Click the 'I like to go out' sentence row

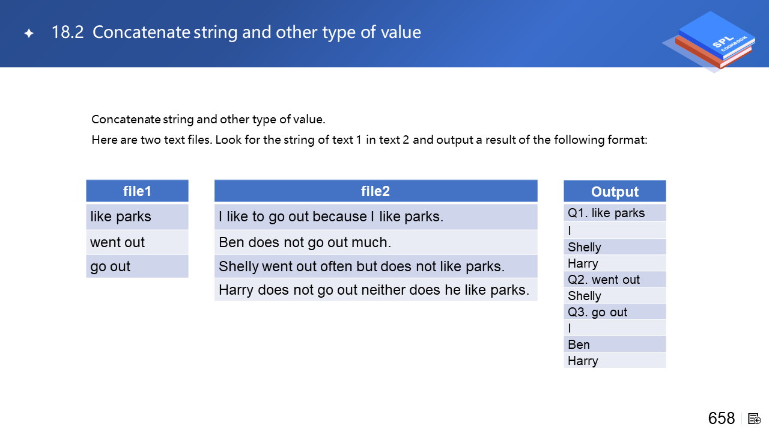(x=375, y=216)
